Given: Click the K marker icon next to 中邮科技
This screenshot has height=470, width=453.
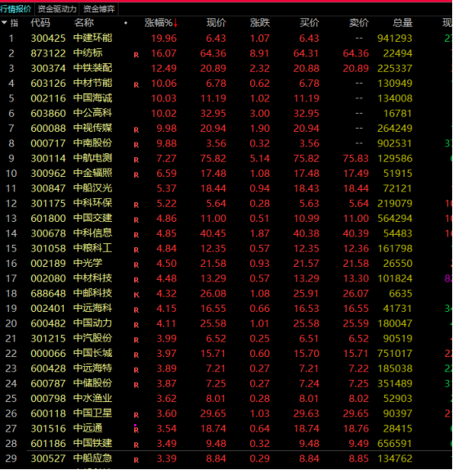Looking at the screenshot, I should 137,295.
